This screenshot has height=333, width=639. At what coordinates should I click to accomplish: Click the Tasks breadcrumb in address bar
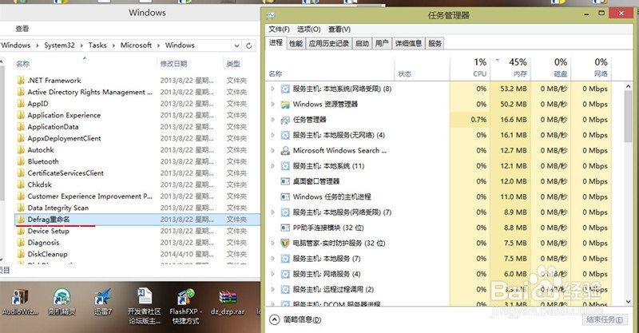click(97, 46)
